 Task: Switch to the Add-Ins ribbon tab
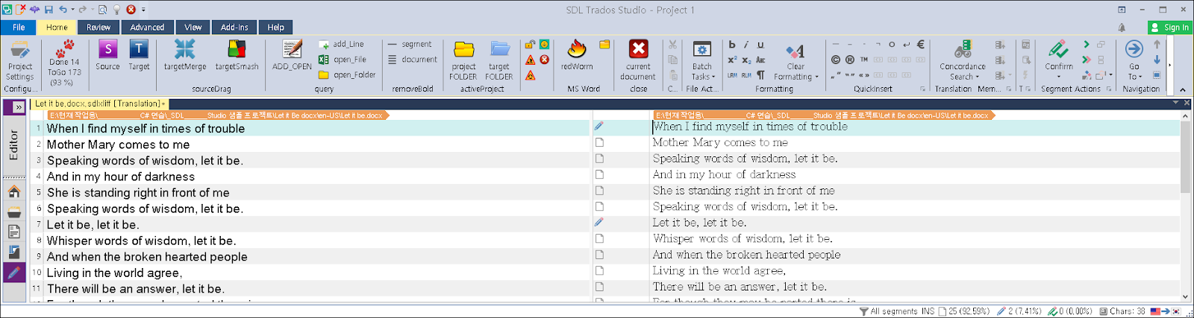point(234,28)
